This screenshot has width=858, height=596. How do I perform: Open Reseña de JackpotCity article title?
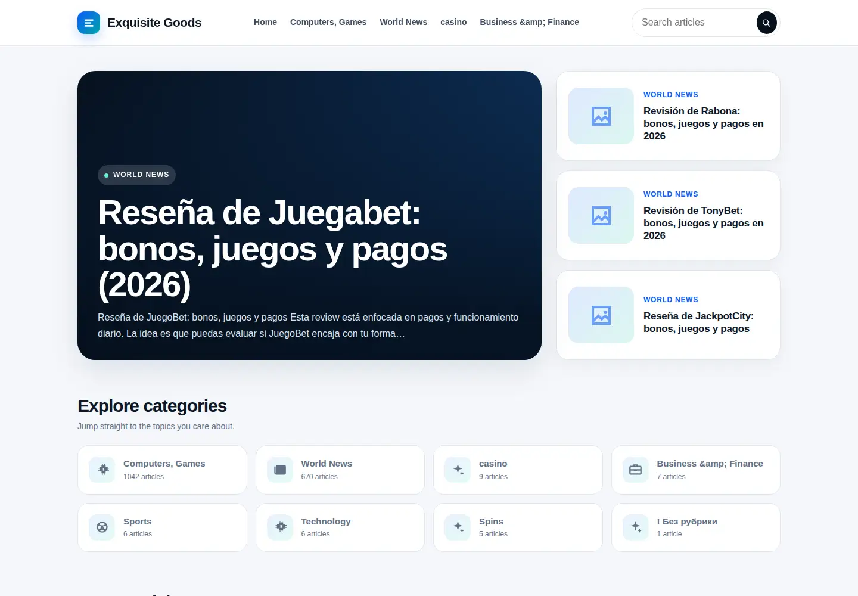pyautogui.click(x=698, y=322)
